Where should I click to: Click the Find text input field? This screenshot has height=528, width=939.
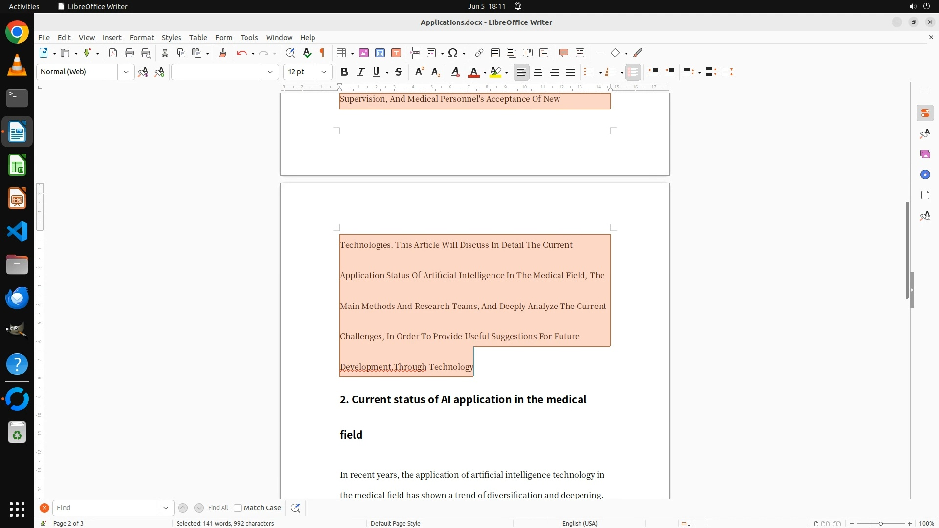pos(105,508)
